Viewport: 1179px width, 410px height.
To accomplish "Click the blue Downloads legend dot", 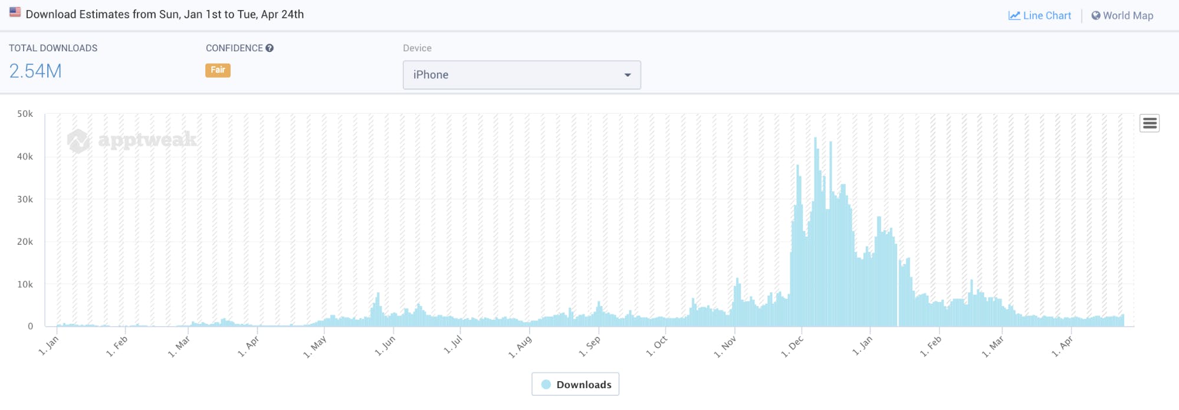I will click(x=546, y=385).
